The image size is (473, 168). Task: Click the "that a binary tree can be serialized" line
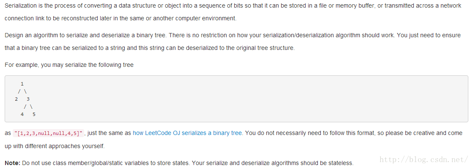pyautogui.click(x=149, y=48)
